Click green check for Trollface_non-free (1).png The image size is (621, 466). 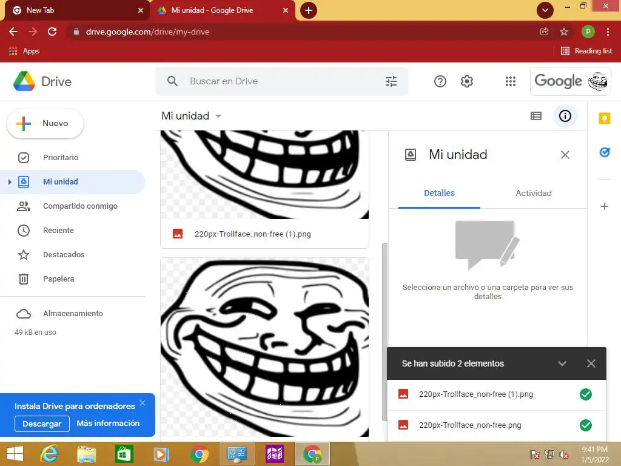(x=586, y=394)
